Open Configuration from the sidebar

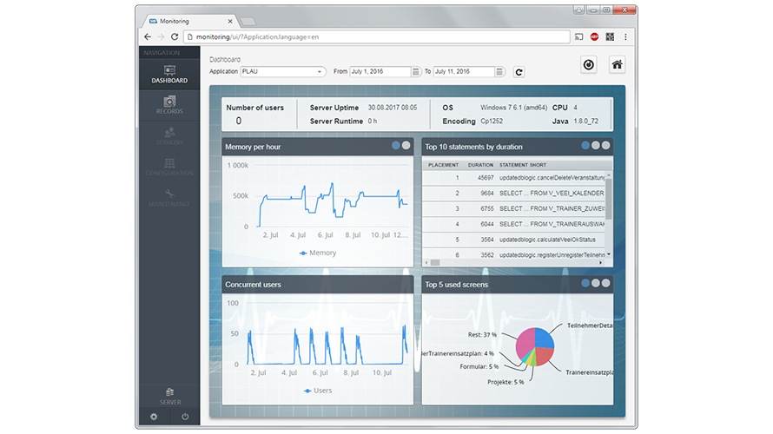click(169, 167)
